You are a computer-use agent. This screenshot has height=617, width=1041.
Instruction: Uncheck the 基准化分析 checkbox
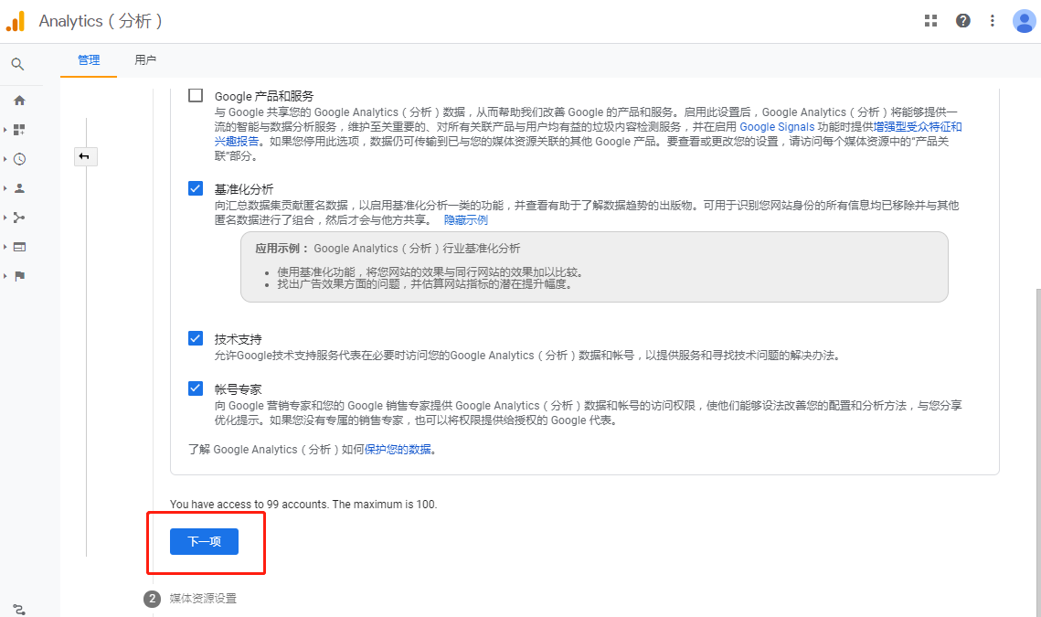click(x=196, y=188)
